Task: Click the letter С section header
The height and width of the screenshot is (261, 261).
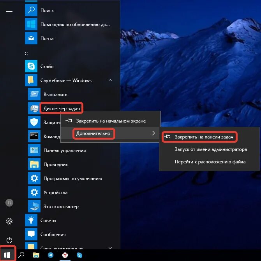Action: click(26, 53)
